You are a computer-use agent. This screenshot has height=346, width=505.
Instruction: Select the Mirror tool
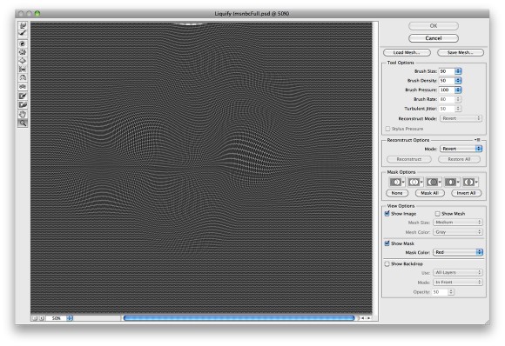[x=23, y=78]
